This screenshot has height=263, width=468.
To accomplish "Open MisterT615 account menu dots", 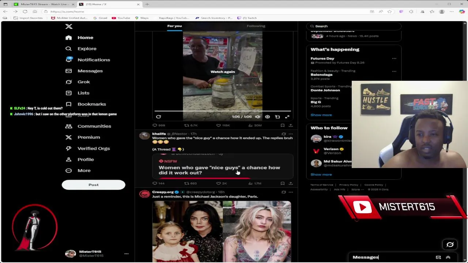I will 126,254.
